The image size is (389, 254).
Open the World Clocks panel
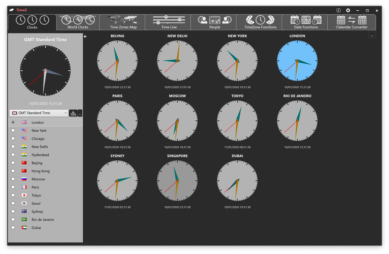(x=77, y=22)
